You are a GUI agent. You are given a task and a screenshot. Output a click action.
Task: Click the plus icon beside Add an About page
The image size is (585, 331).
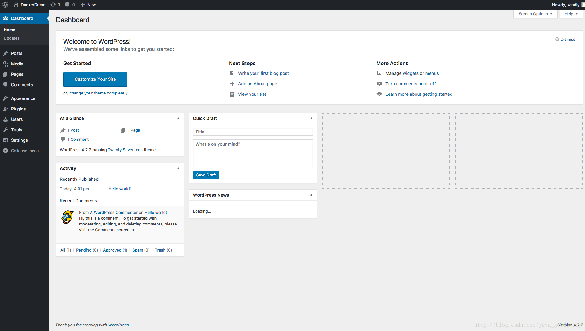[x=232, y=84]
